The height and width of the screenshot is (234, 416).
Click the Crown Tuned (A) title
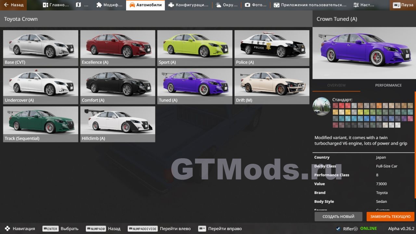pyautogui.click(x=337, y=19)
